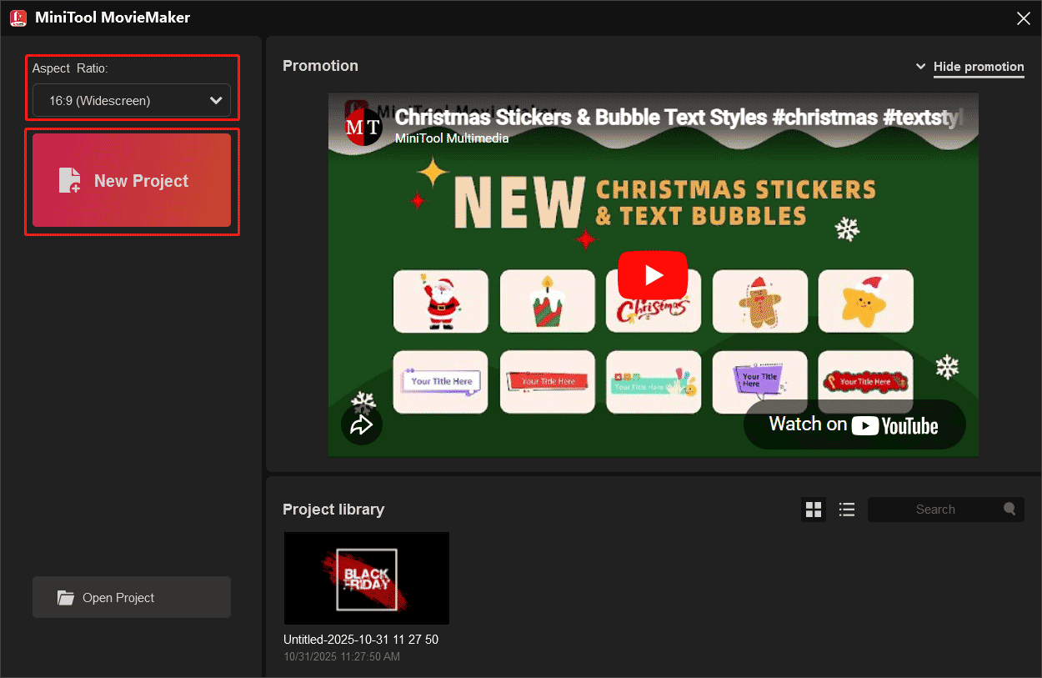1042x678 pixels.
Task: Click the Hide promotion link
Action: pyautogui.click(x=979, y=67)
